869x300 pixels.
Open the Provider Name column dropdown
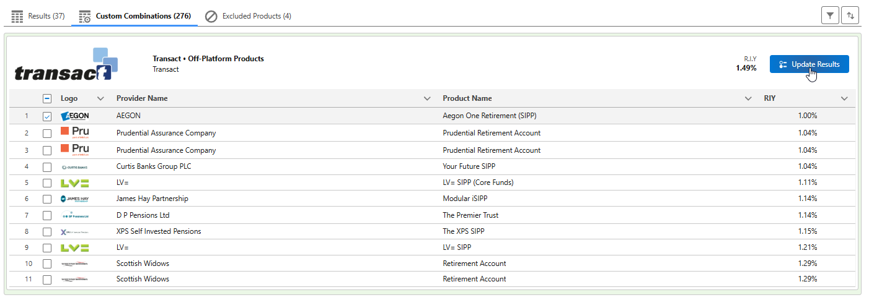click(427, 98)
